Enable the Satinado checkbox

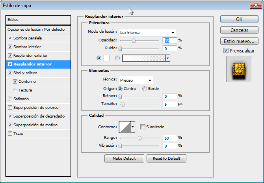coord(10,99)
